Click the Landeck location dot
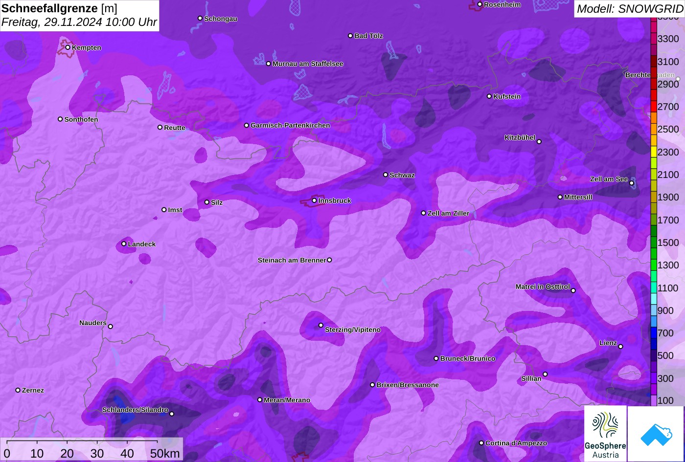This screenshot has width=685, height=462. coord(124,243)
